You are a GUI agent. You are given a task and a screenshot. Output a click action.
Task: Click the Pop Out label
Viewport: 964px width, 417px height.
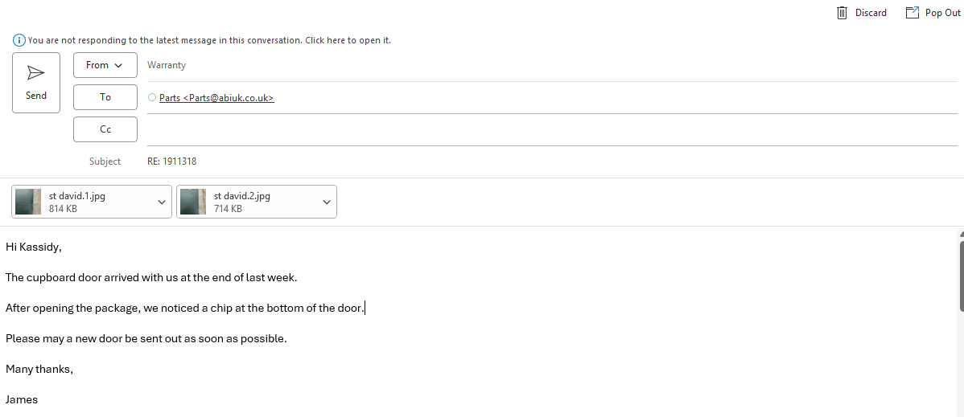coord(942,13)
